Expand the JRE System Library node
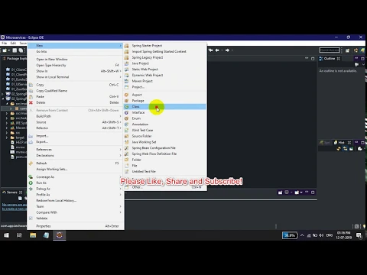Viewport: 367px width, 275px height. [7, 123]
